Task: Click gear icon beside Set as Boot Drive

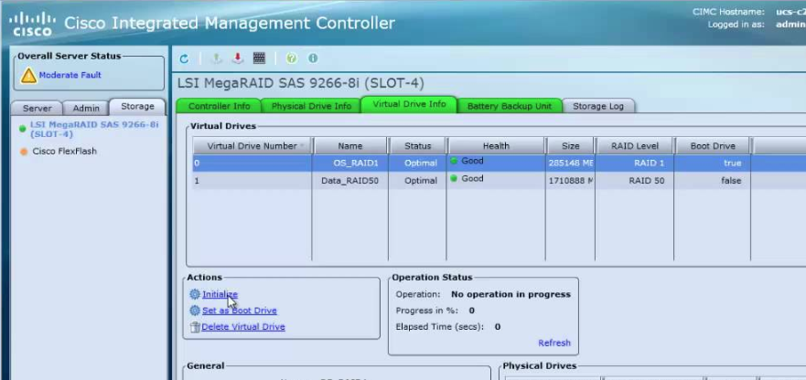Action: tap(194, 311)
